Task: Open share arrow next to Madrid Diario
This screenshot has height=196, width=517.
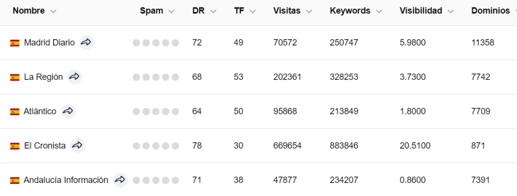Action: pyautogui.click(x=86, y=43)
